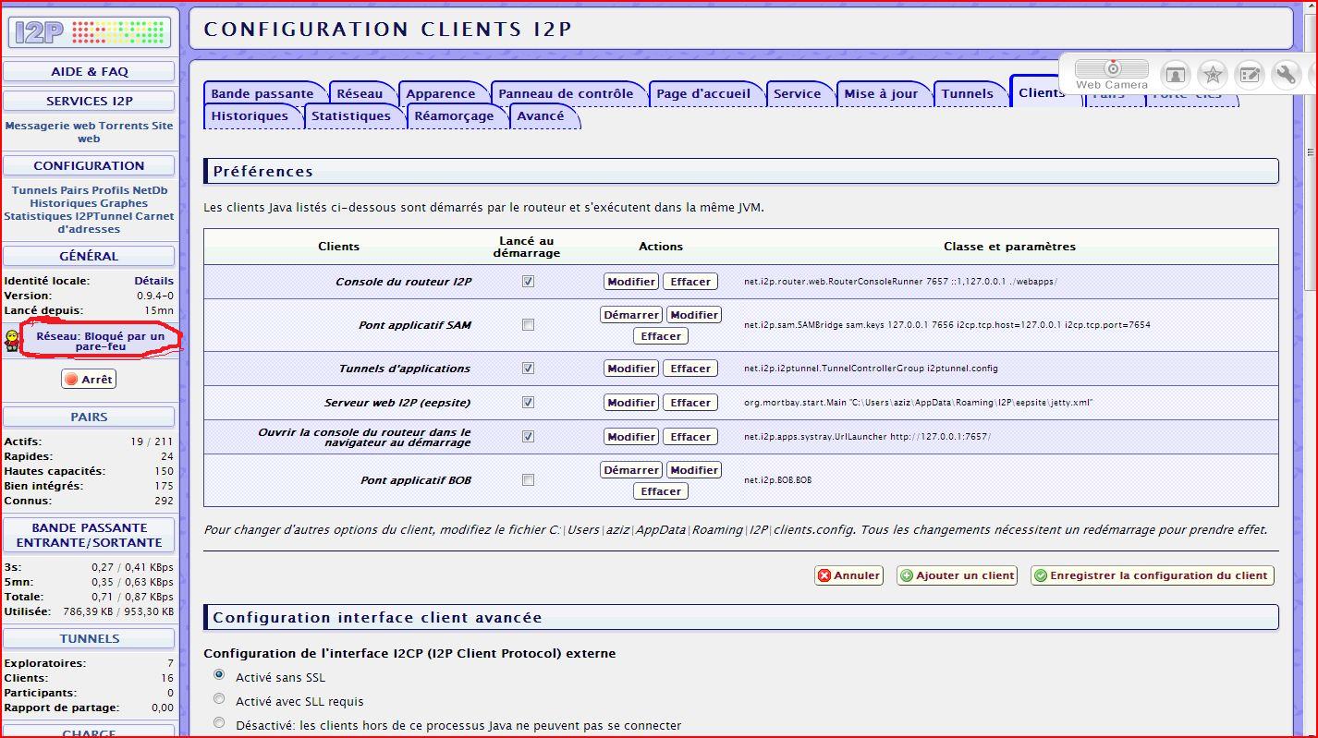
Task: Click Effacer for Ouvrir la console du routeur row
Action: coord(690,437)
